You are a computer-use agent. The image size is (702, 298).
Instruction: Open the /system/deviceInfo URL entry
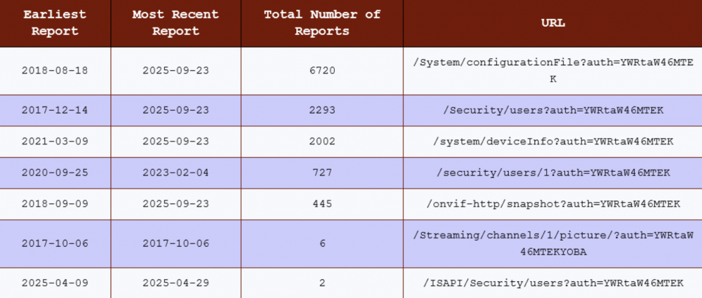click(x=553, y=142)
